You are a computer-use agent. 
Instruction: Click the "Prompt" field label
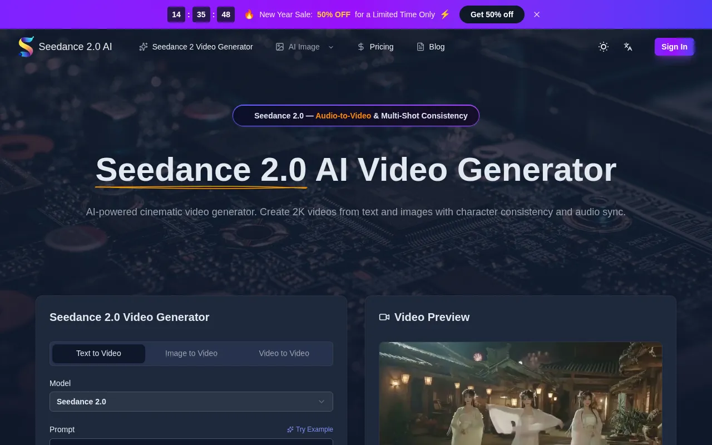tap(62, 429)
